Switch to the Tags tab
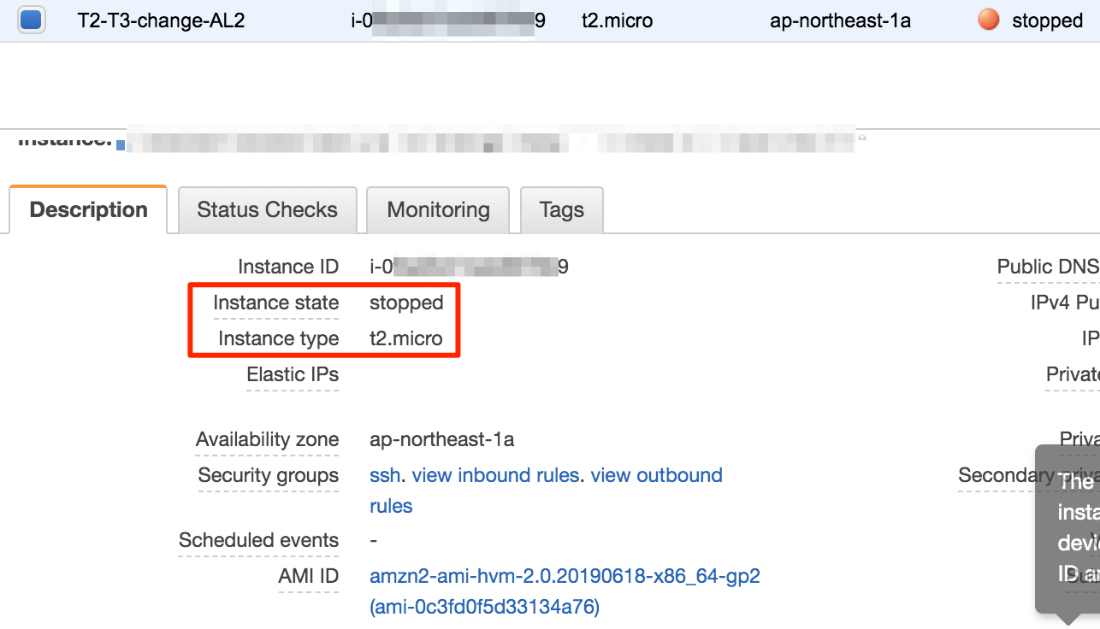The image size is (1100, 629). tap(562, 209)
